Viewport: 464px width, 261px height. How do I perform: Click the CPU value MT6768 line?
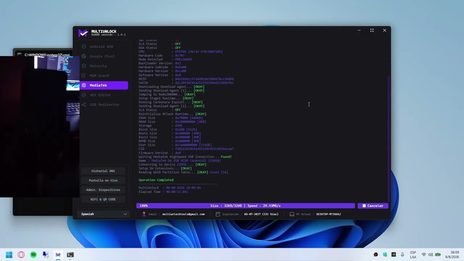tap(199, 52)
